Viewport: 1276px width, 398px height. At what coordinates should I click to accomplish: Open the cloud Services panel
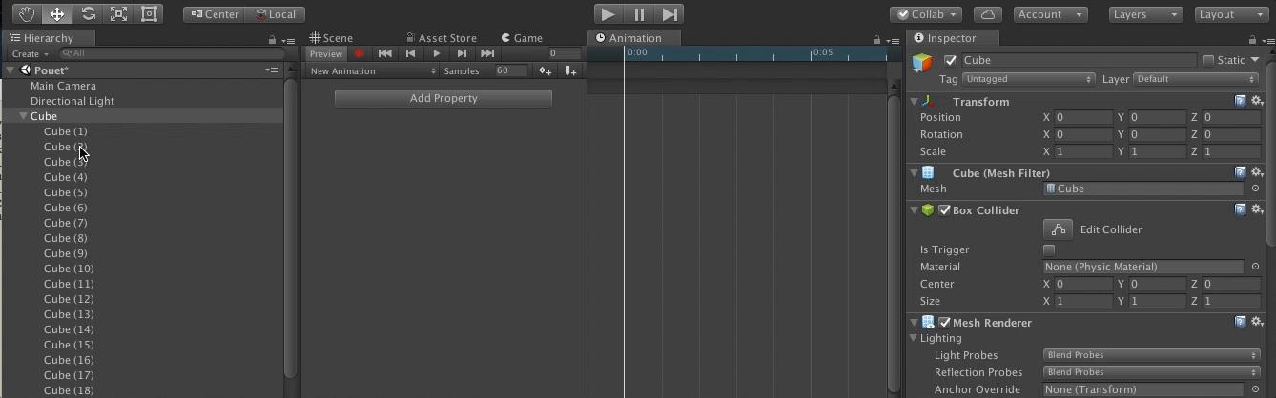tap(987, 14)
